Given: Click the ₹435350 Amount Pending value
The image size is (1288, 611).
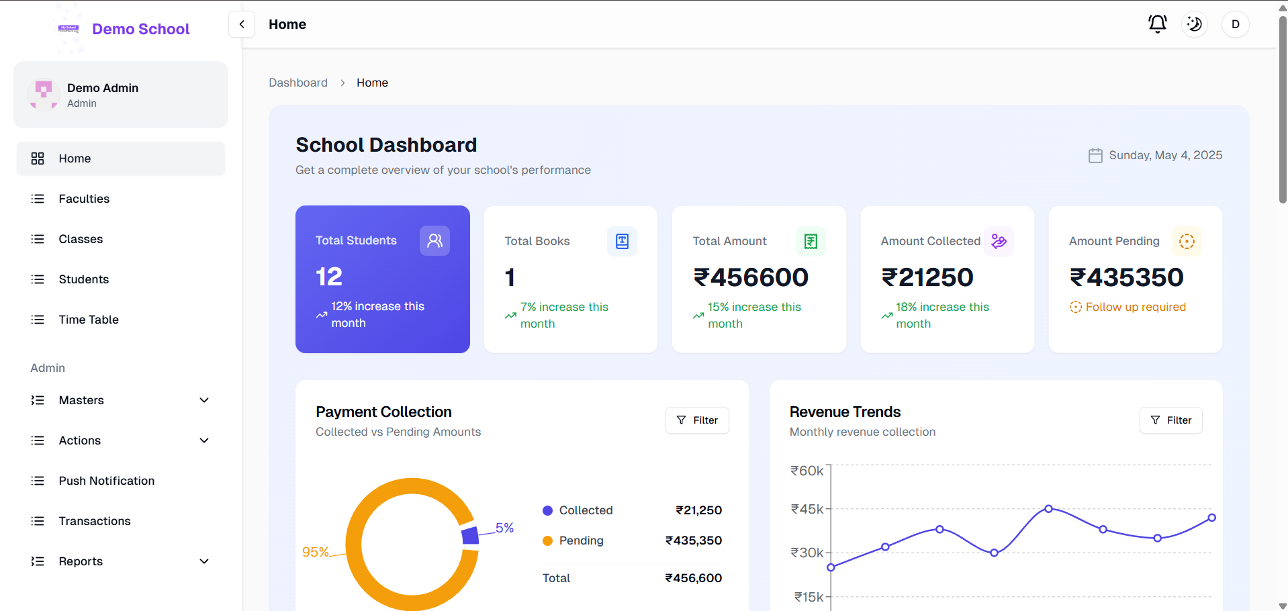Looking at the screenshot, I should pyautogui.click(x=1126, y=277).
